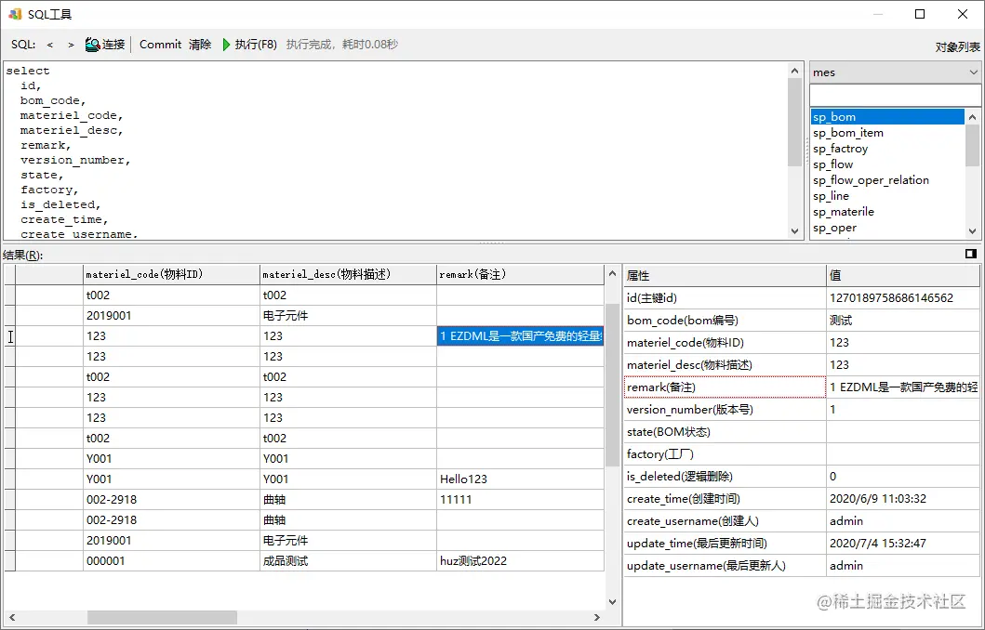Click the Connect (连接) icon button
The height and width of the screenshot is (630, 985).
(x=105, y=45)
